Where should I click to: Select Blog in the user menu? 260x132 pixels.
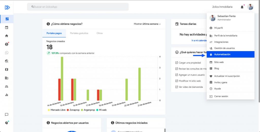click(231, 68)
